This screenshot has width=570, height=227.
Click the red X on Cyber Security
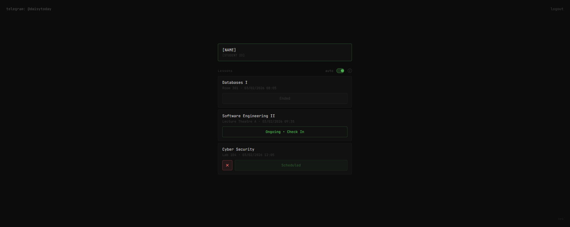[227, 165]
